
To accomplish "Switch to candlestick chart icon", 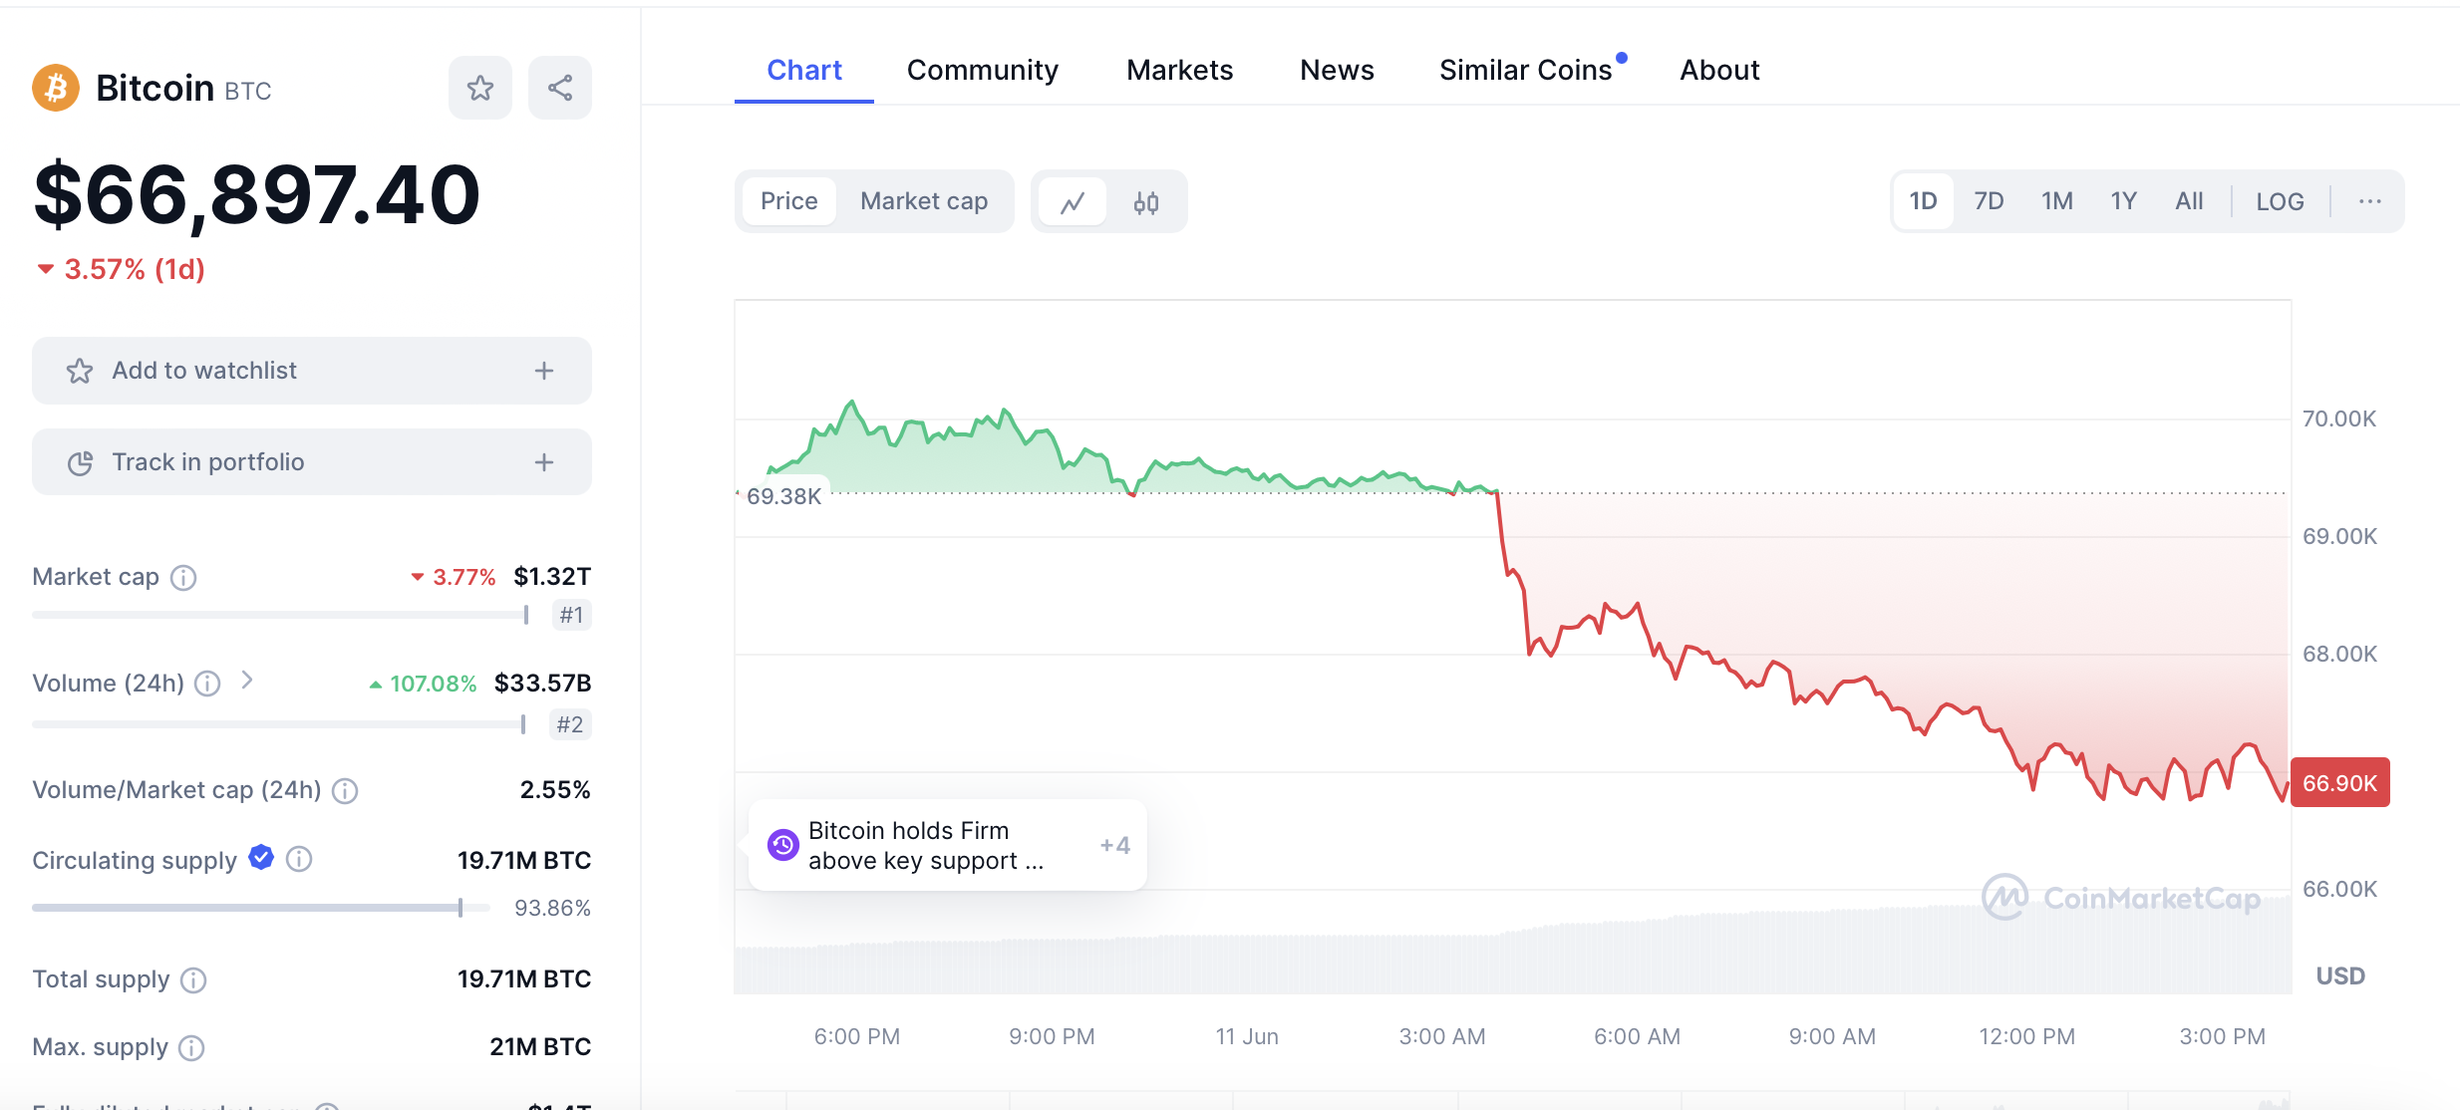I will click(x=1145, y=202).
